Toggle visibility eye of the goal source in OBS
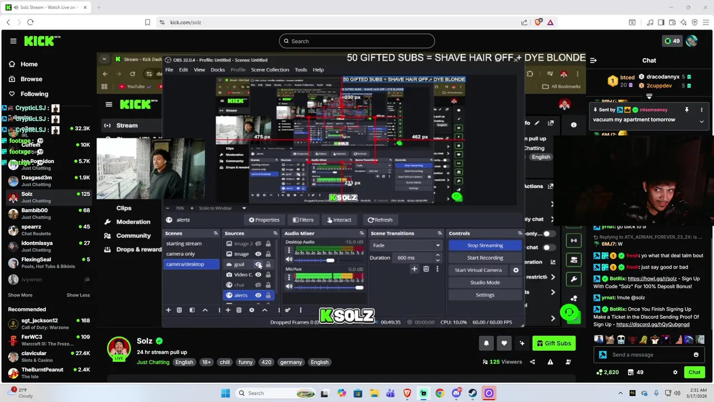Viewport: 714px width, 402px height. (x=258, y=264)
